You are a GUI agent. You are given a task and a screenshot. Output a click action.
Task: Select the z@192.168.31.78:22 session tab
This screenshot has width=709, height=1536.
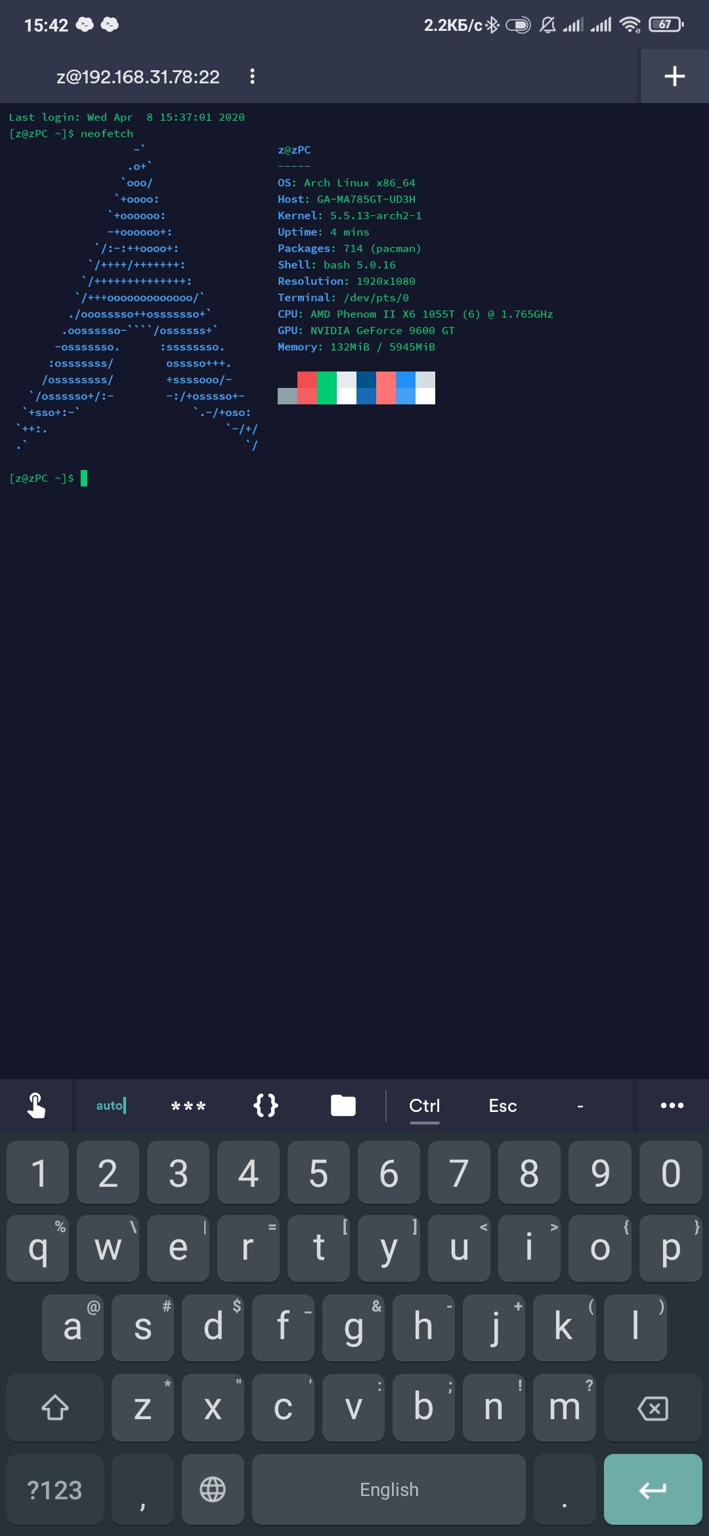[x=138, y=77]
